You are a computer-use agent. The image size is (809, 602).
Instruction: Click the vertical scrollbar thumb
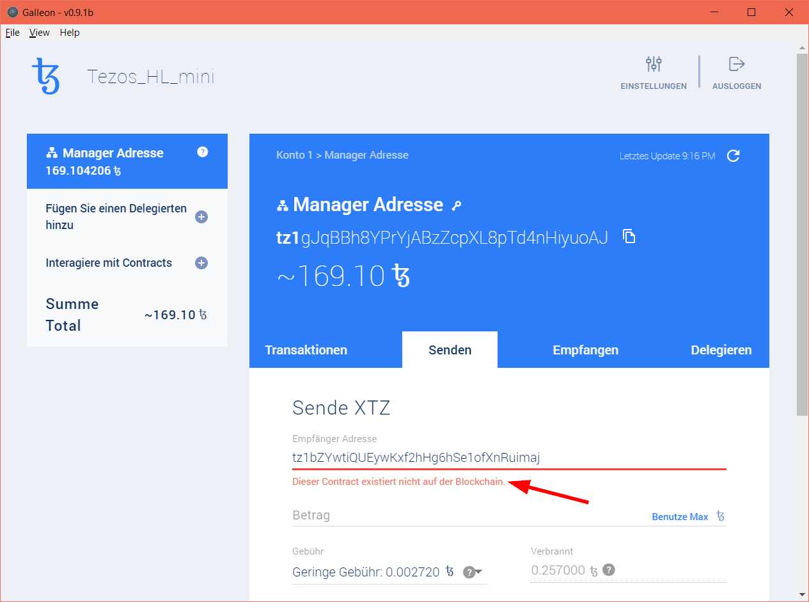tap(802, 235)
